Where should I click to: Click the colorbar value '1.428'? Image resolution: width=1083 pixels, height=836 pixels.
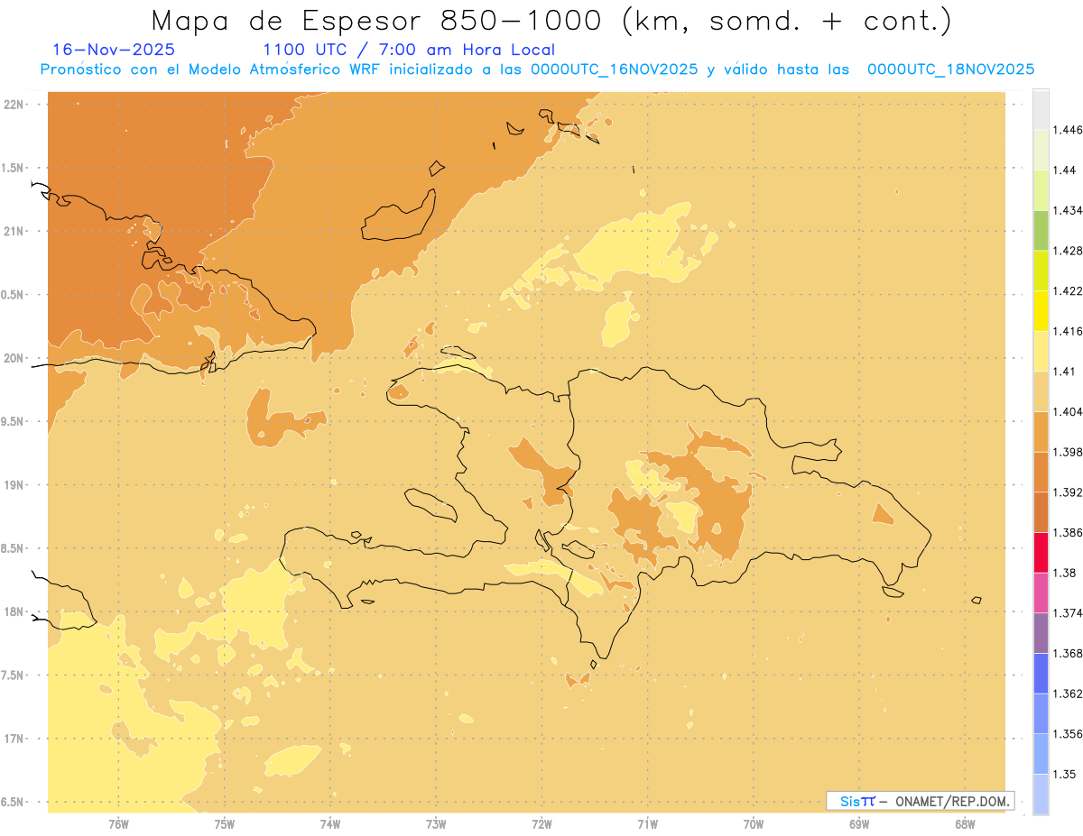1068,251
